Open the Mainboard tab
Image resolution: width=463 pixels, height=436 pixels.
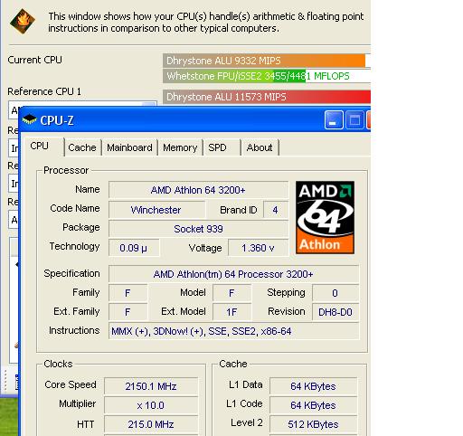pyautogui.click(x=129, y=147)
